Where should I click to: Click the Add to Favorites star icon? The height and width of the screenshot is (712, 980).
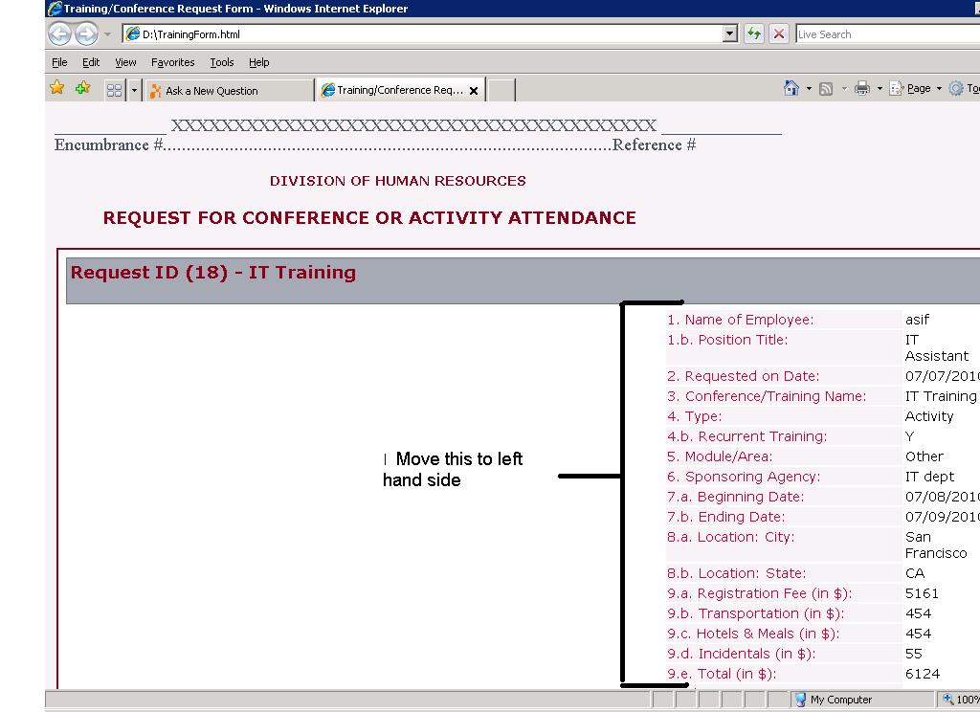click(x=82, y=88)
